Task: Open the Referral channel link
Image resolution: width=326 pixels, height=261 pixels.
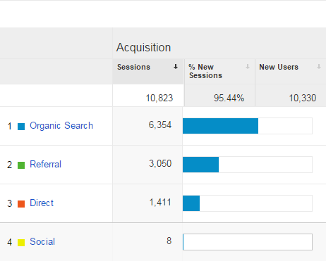Action: point(45,164)
